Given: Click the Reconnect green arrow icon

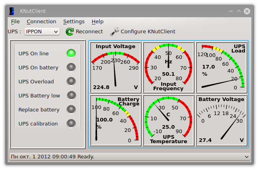Looking at the screenshot, I should pyautogui.click(x=70, y=31).
